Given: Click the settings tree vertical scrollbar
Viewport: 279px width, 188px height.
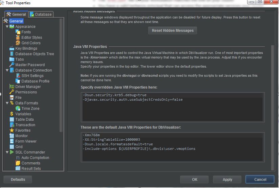Looking at the screenshot, I should coord(61,75).
